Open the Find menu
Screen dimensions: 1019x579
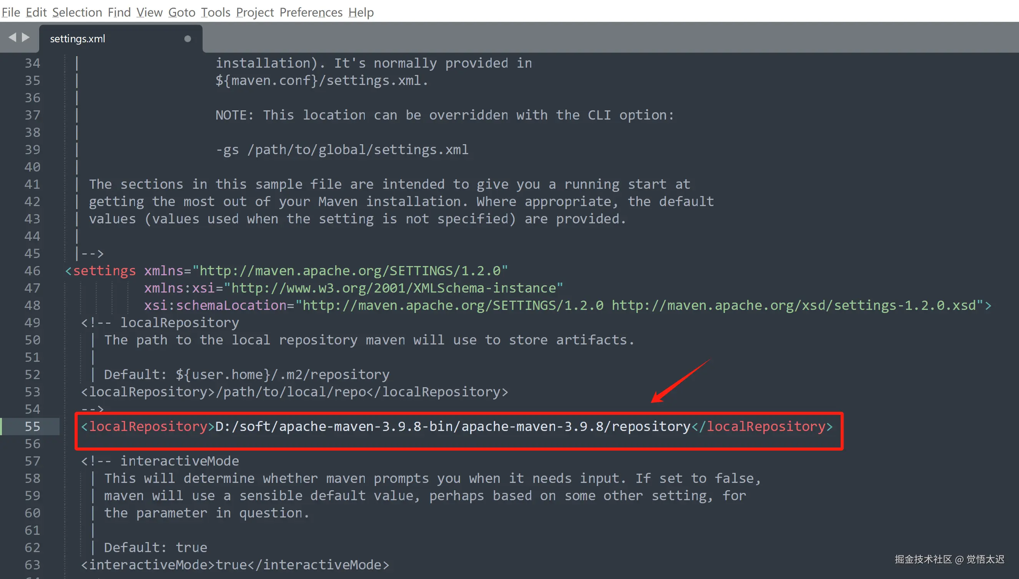119,12
